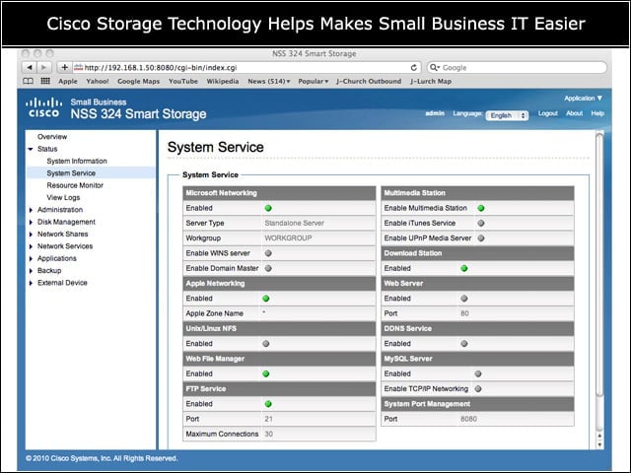This screenshot has width=631, height=473.
Task: Click the admin user label
Action: [435, 113]
